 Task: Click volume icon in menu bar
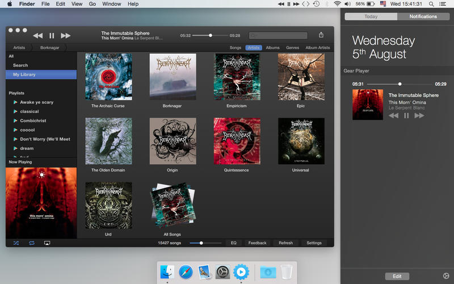348,4
